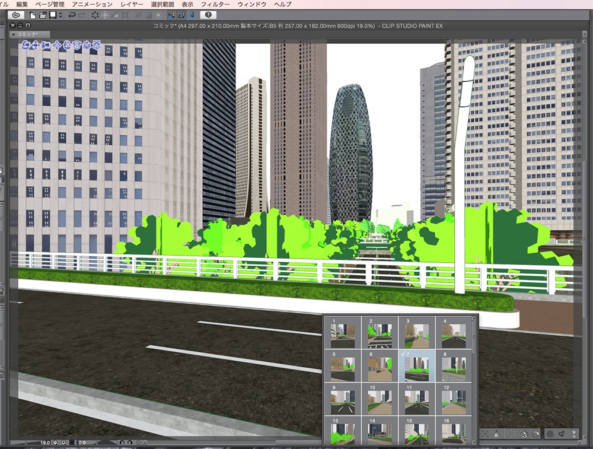Select camera preset thumbnail 9
Image resolution: width=593 pixels, height=449 pixels.
point(343,399)
